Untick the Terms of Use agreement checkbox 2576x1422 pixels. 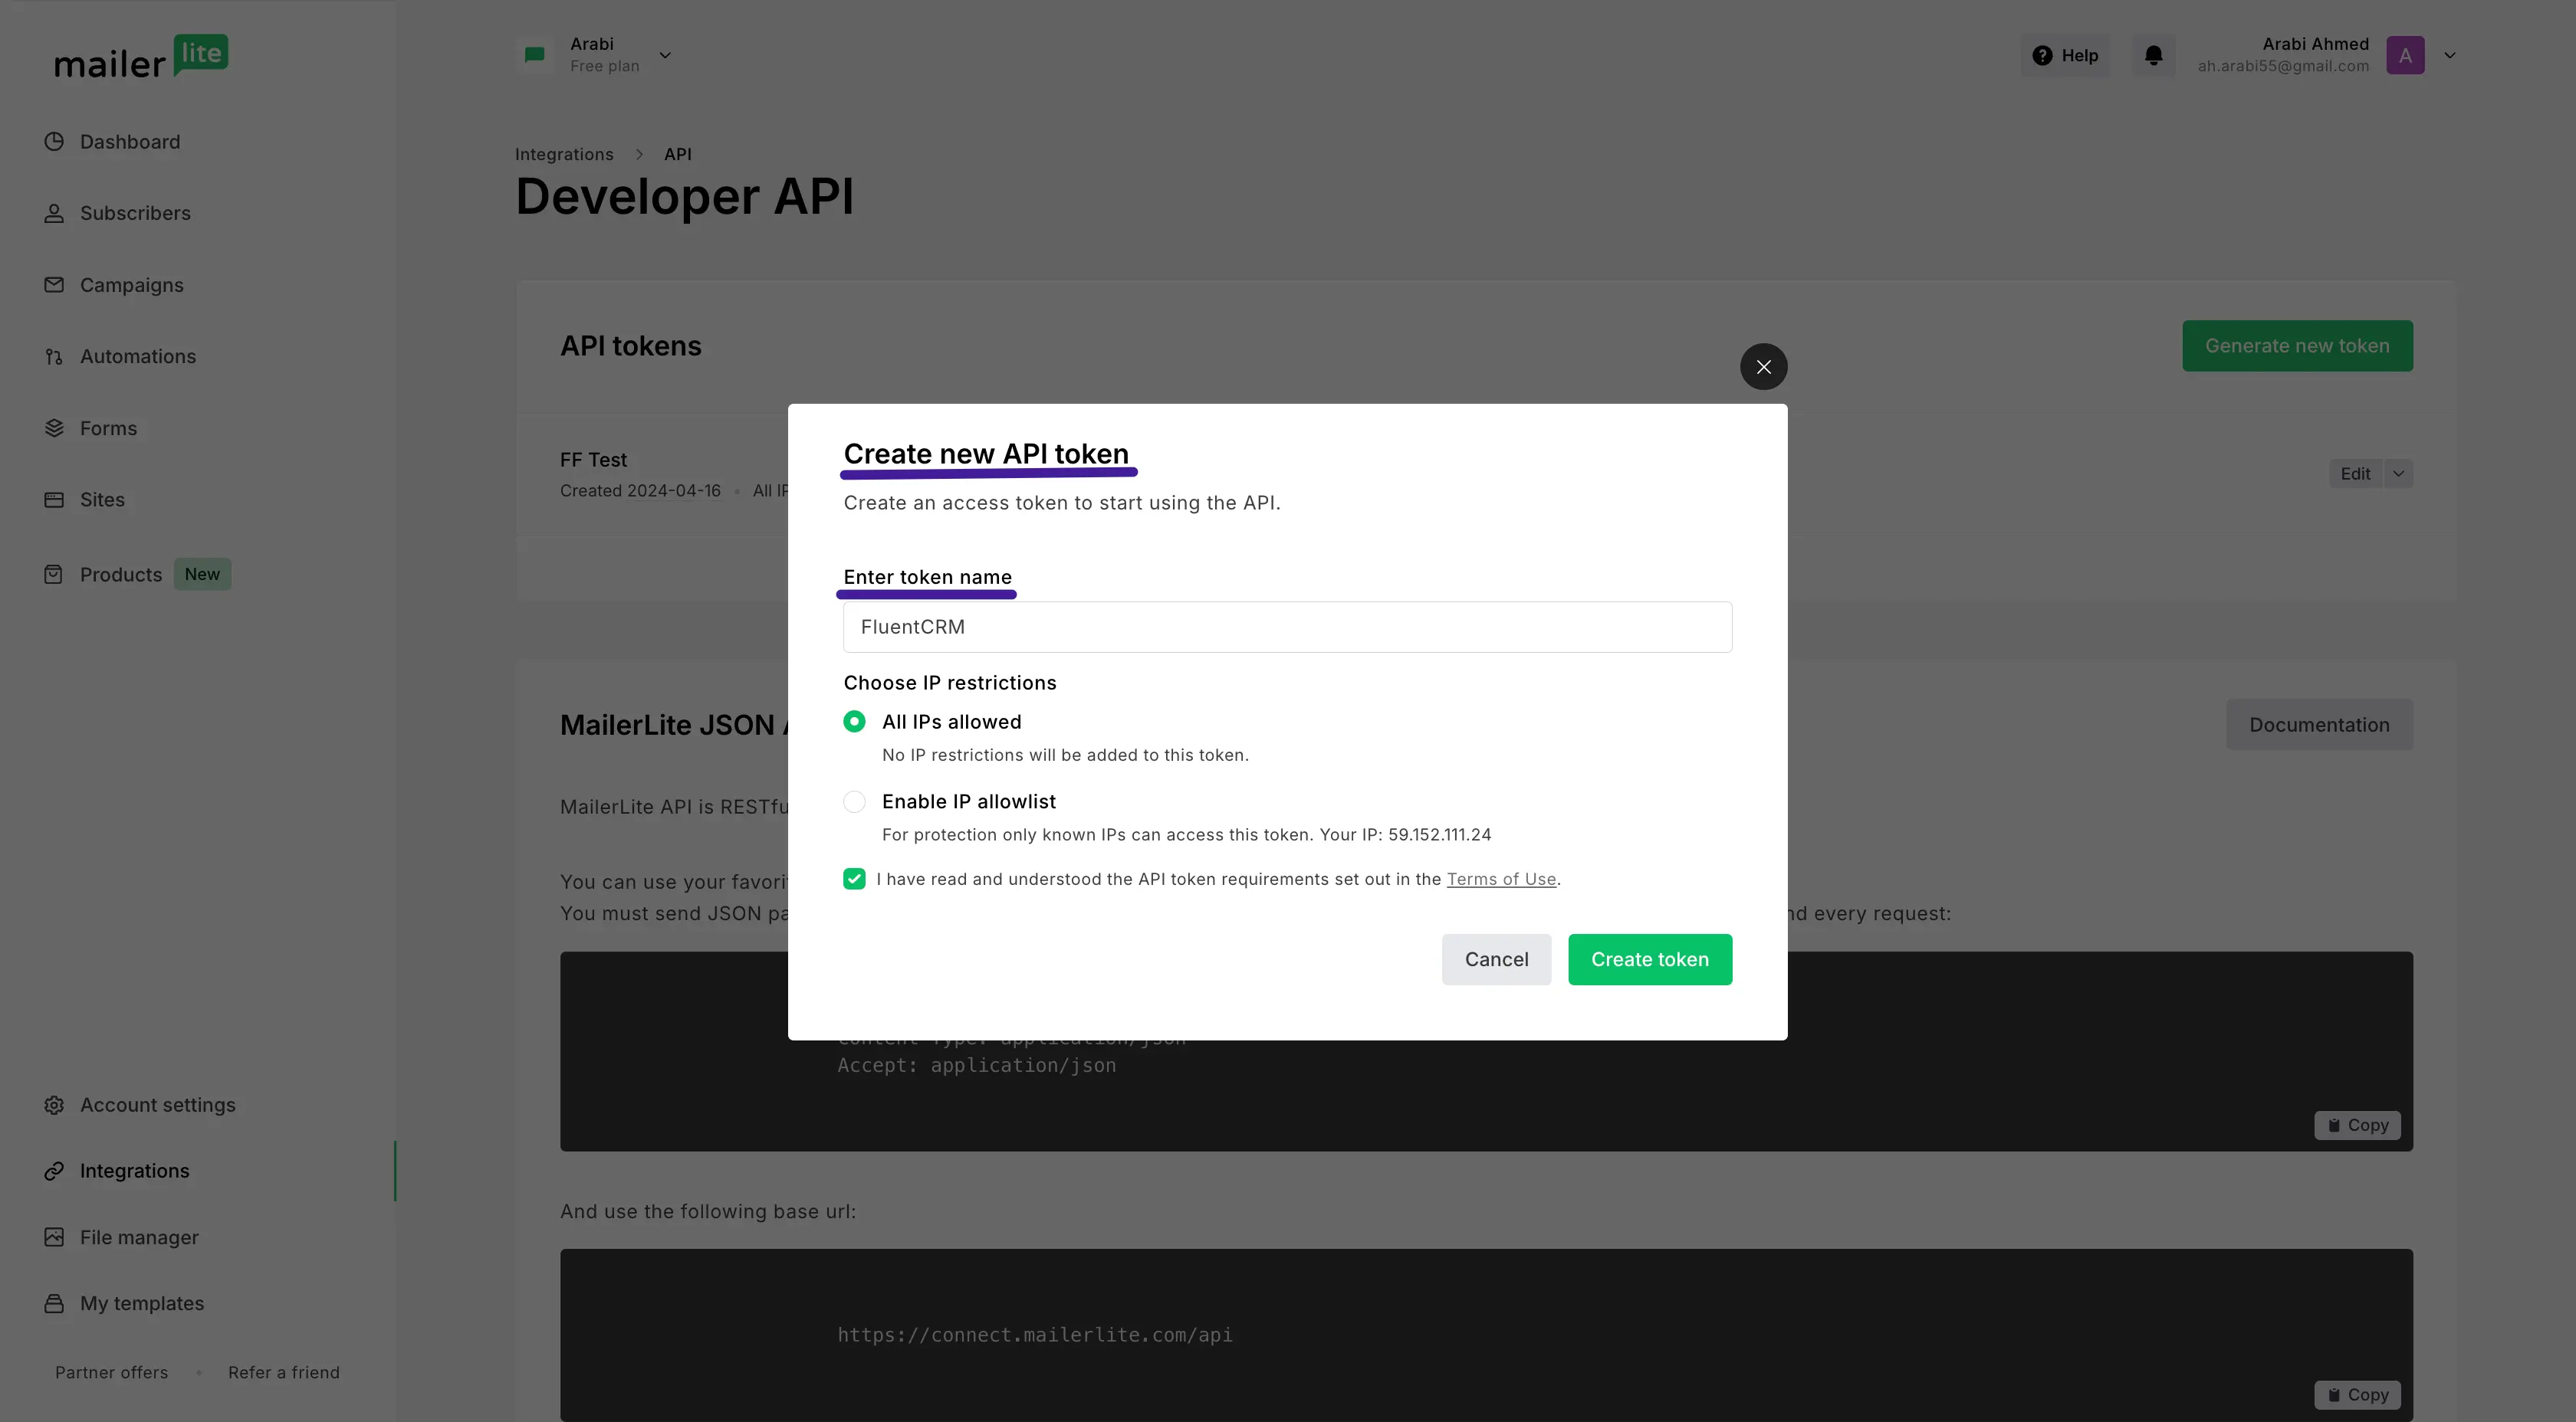(x=854, y=880)
